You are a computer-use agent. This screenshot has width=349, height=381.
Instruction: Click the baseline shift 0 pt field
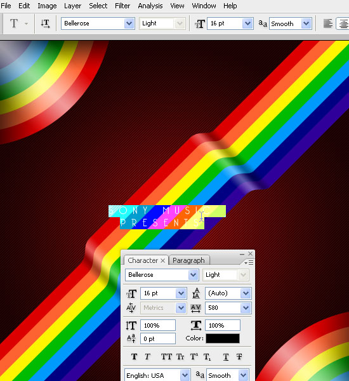click(x=158, y=338)
